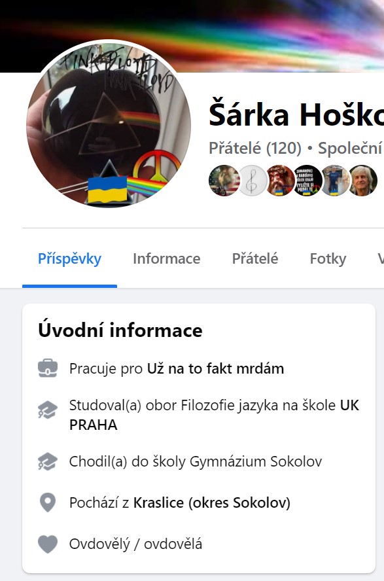The height and width of the screenshot is (581, 384).
Task: Click the graduation cap icon beside Gymnázium Sokolov
Action: (48, 462)
